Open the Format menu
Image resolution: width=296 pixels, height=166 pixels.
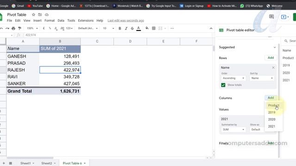coord(49,20)
